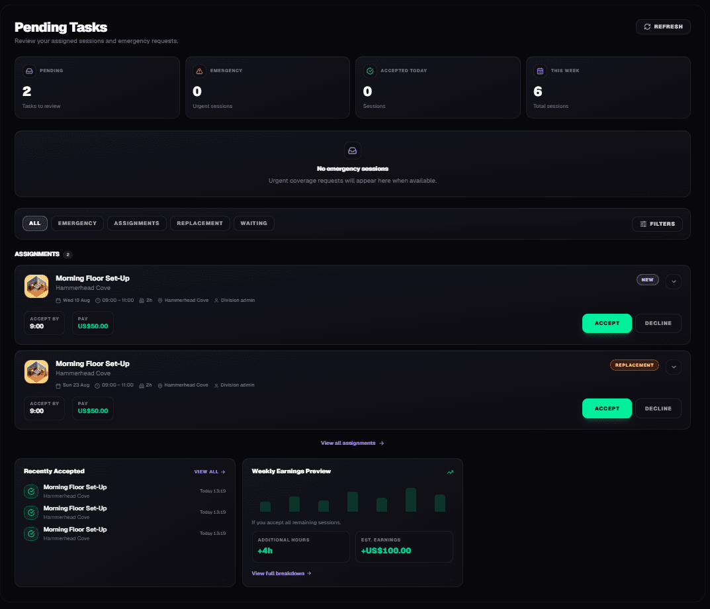The height and width of the screenshot is (609, 710).
Task: Expand the Wed 19 Aug assignment chevron
Action: [674, 281]
